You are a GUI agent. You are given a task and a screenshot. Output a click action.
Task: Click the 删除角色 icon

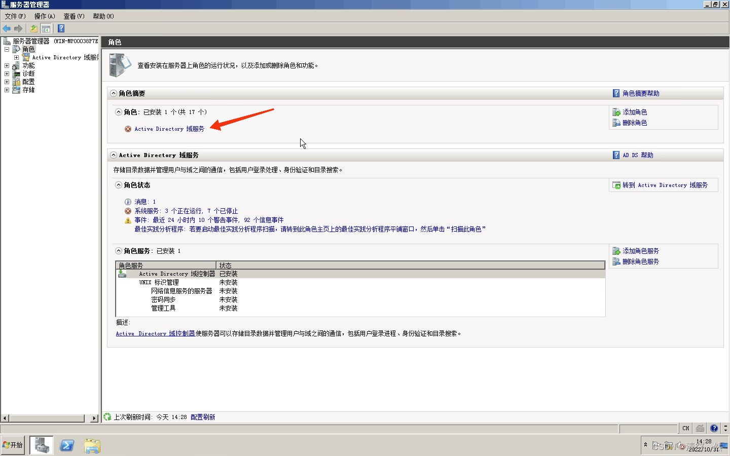616,123
